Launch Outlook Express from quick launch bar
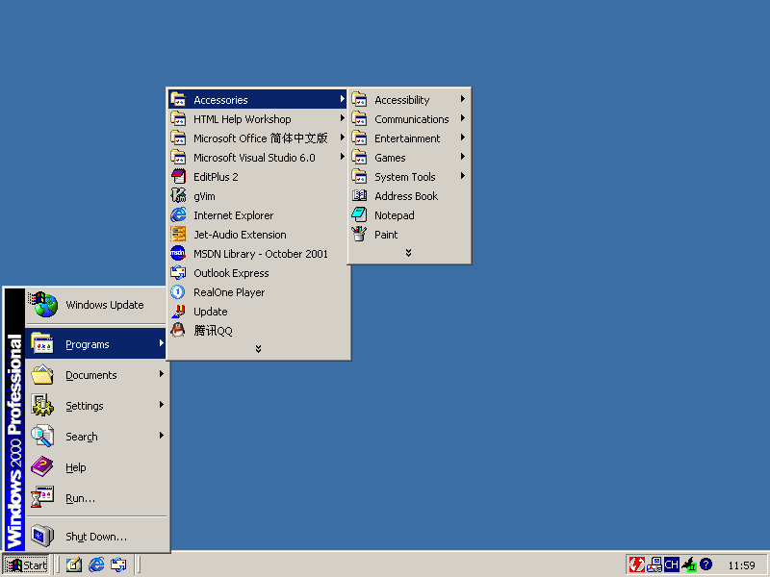Image resolution: width=770 pixels, height=577 pixels. click(x=118, y=565)
